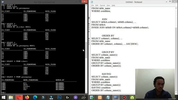Click 'ORDER BY id_tiket DESC;' line in SQL window
Screen dimensions: 178x100
[19, 27]
